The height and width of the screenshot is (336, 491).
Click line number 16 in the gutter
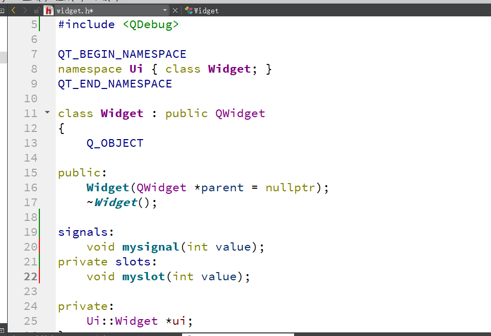[31, 188]
